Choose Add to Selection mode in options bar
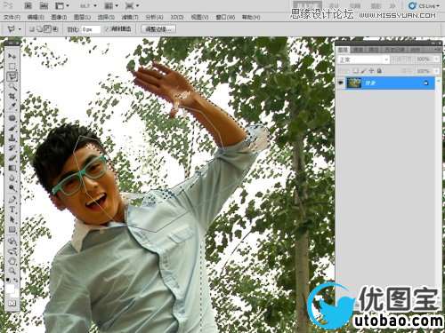Viewport: 445px width, 333px height. click(40, 29)
